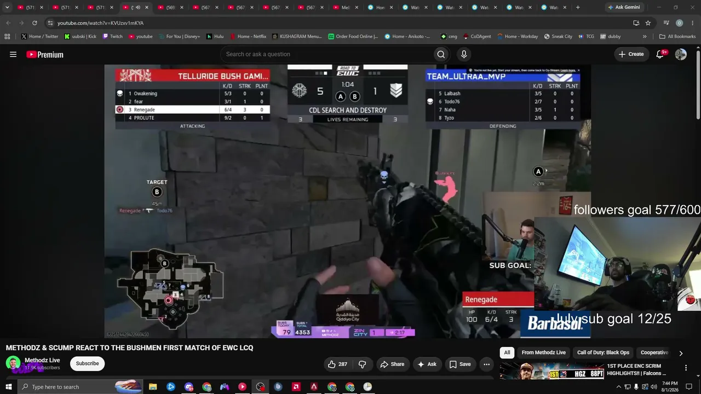This screenshot has height=394, width=701.
Task: Open the tab search dropdown arrow
Action: [x=7, y=8]
